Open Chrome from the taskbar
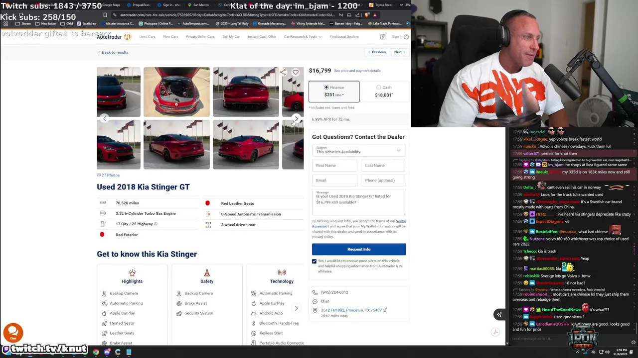638x358 pixels. (96, 352)
